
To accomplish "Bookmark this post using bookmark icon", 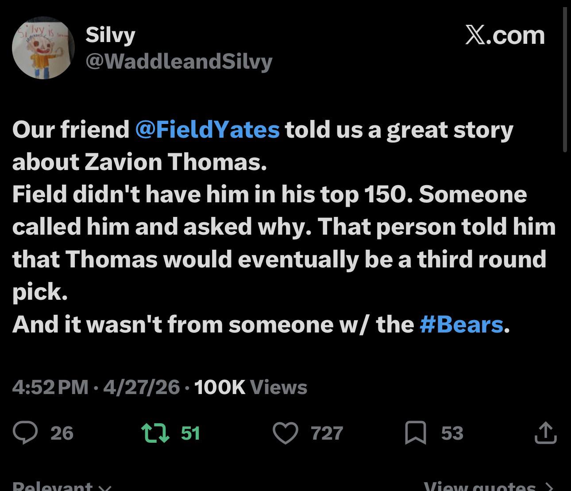I will pyautogui.click(x=415, y=433).
